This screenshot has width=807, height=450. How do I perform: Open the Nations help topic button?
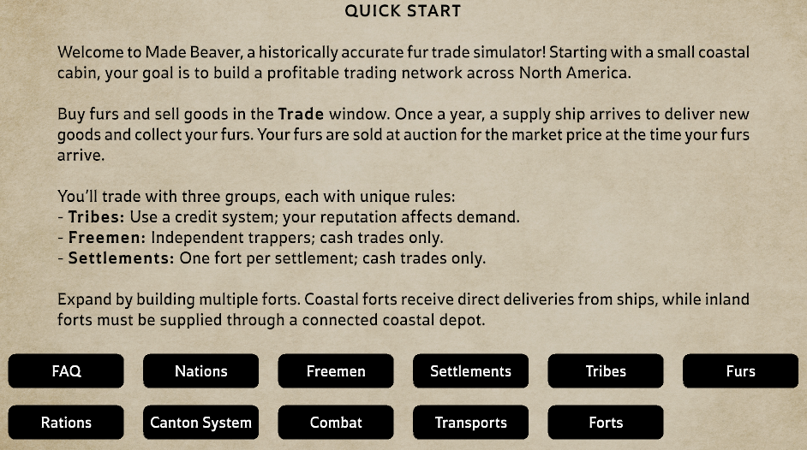coord(200,371)
